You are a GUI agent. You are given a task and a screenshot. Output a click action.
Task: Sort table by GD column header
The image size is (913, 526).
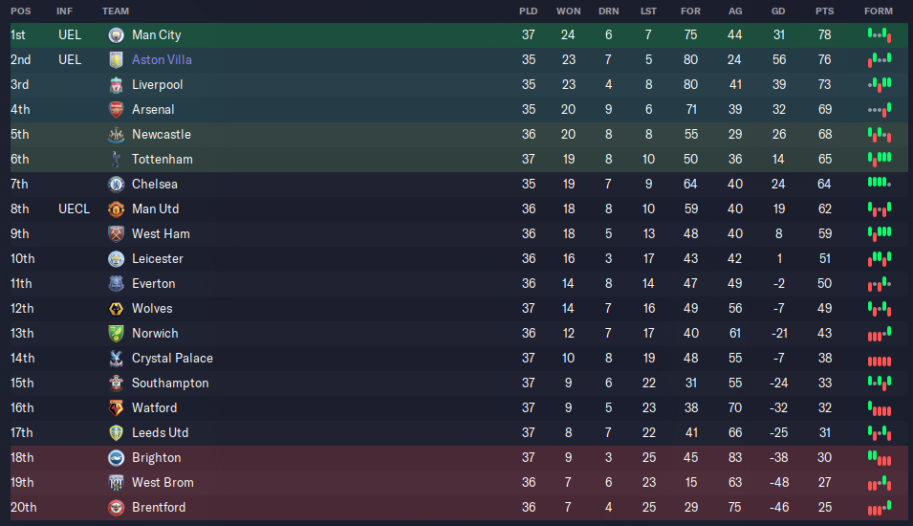[x=778, y=11]
